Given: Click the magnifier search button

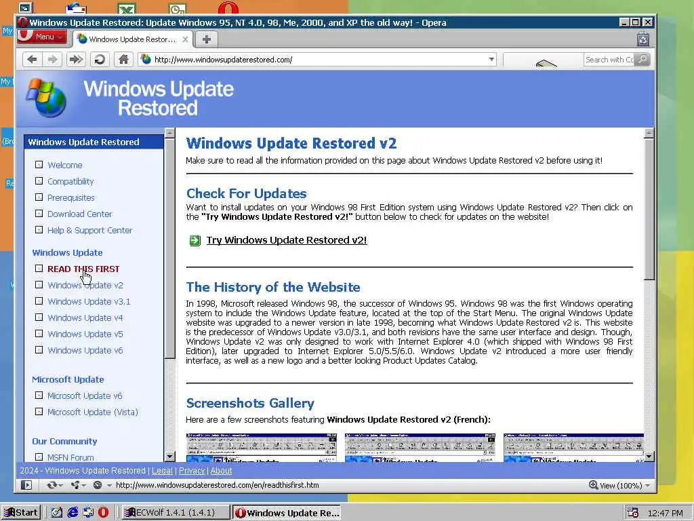Looking at the screenshot, I should (x=642, y=60).
